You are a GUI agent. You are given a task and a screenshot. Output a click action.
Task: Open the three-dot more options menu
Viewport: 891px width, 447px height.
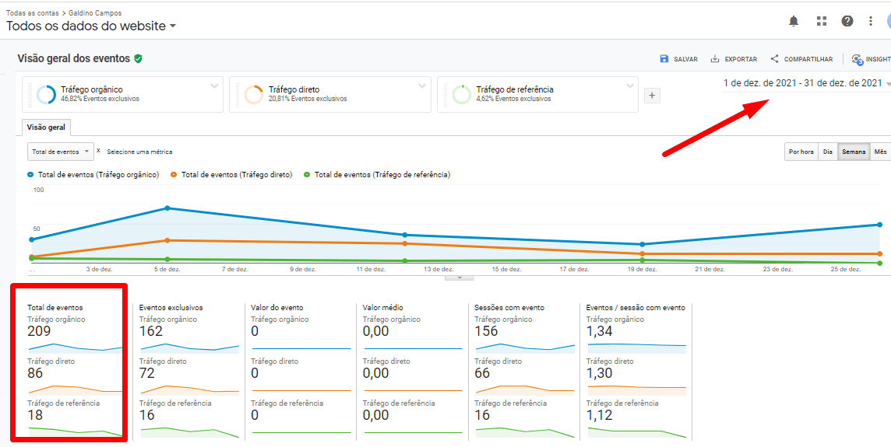click(871, 21)
